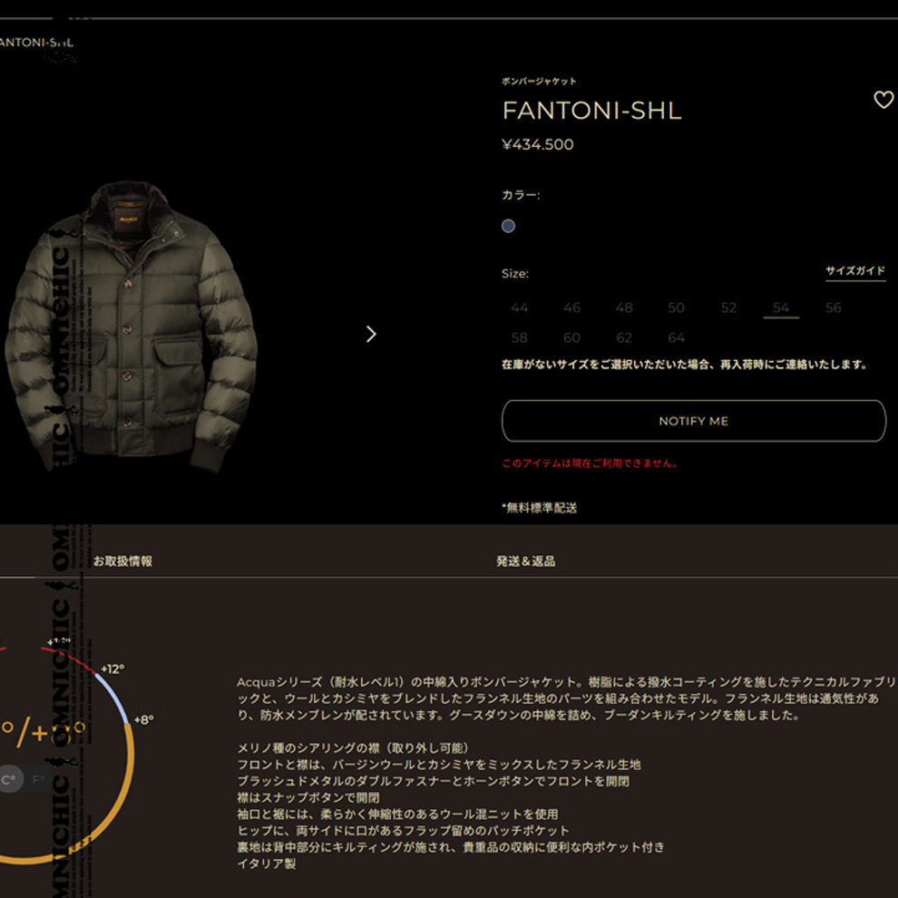
Task: Click the FANTONI-SHL product title
Action: pos(591,111)
